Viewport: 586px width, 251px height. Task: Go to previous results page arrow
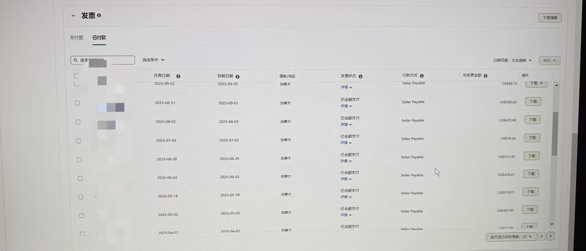542,236
